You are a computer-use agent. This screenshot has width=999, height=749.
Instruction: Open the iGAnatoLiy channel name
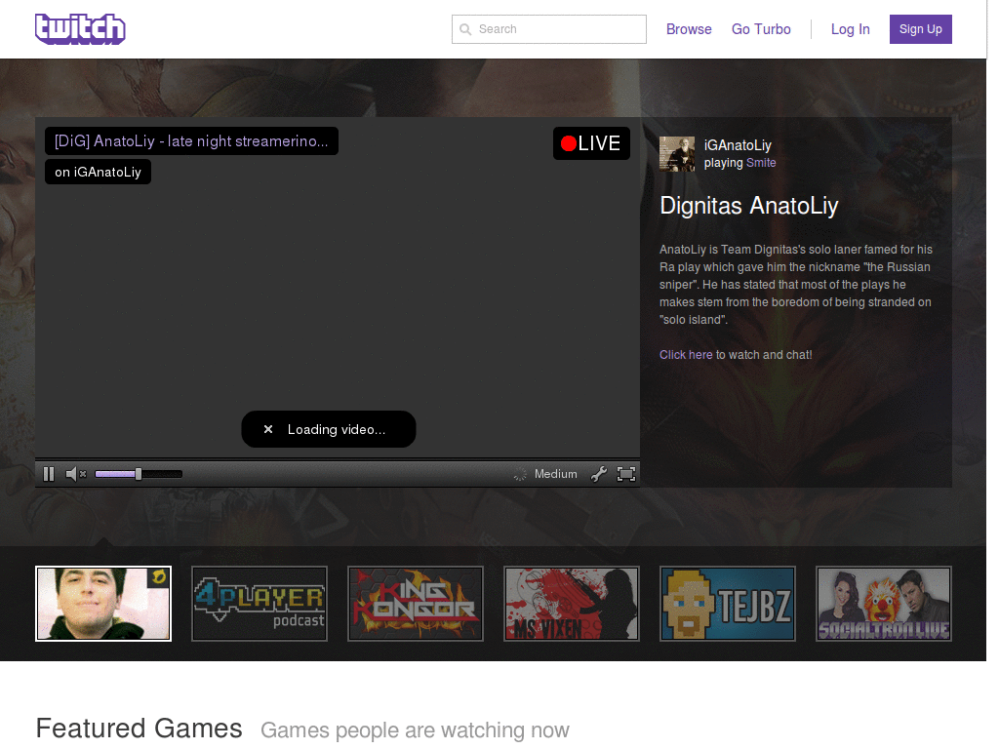[738, 145]
